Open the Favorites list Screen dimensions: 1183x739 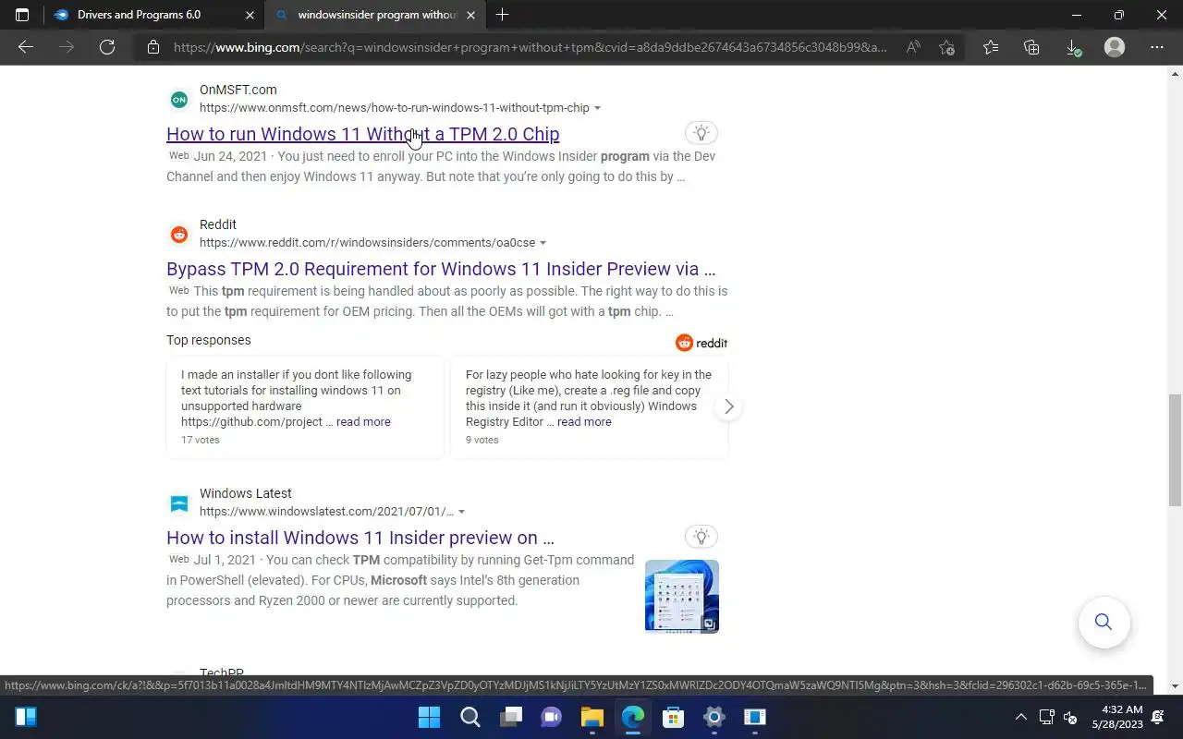coord(991,47)
